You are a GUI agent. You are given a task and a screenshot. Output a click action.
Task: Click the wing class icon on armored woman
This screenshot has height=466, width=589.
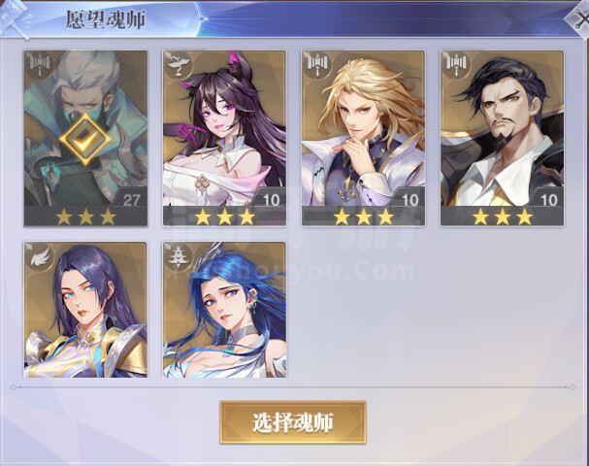pos(39,256)
